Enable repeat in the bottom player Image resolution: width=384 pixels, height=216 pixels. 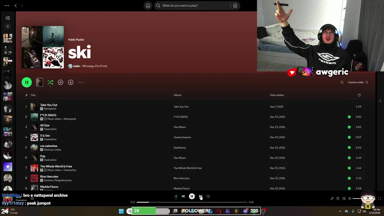point(208,196)
